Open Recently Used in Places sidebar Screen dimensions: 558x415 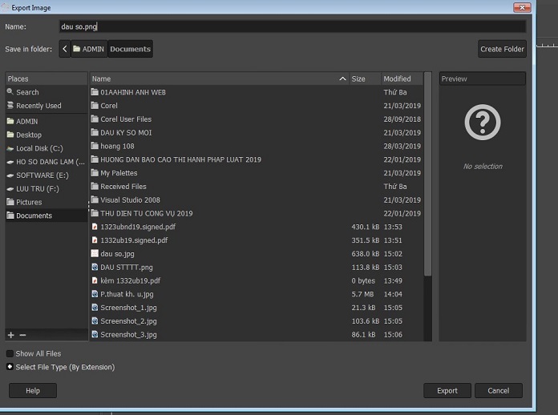[x=38, y=106]
